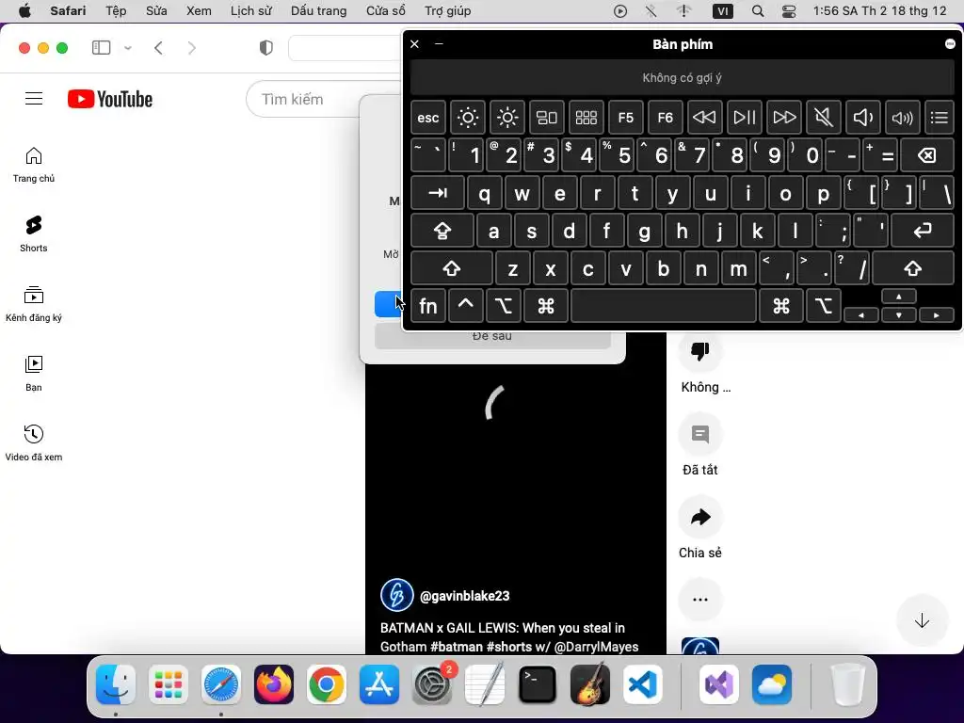Open the Dấu trang menu
This screenshot has width=964, height=723.
coord(318,11)
